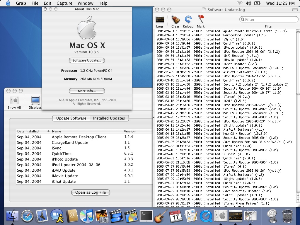Open the Edit menu
Screen dimensions: 300x225
click(47, 3)
